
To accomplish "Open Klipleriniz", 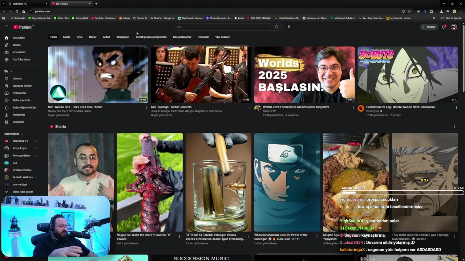I will pyautogui.click(x=19, y=122).
